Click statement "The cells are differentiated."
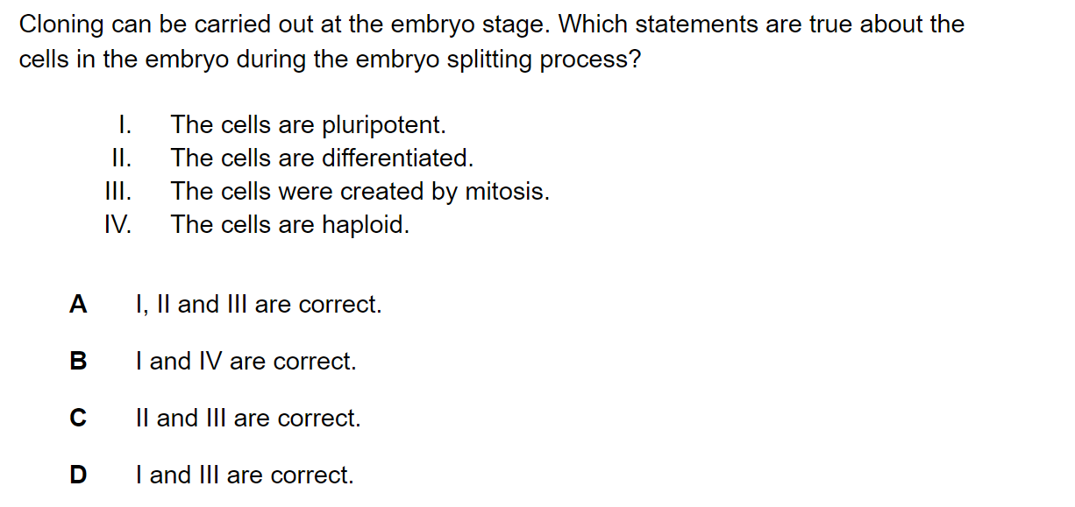 [x=322, y=158]
